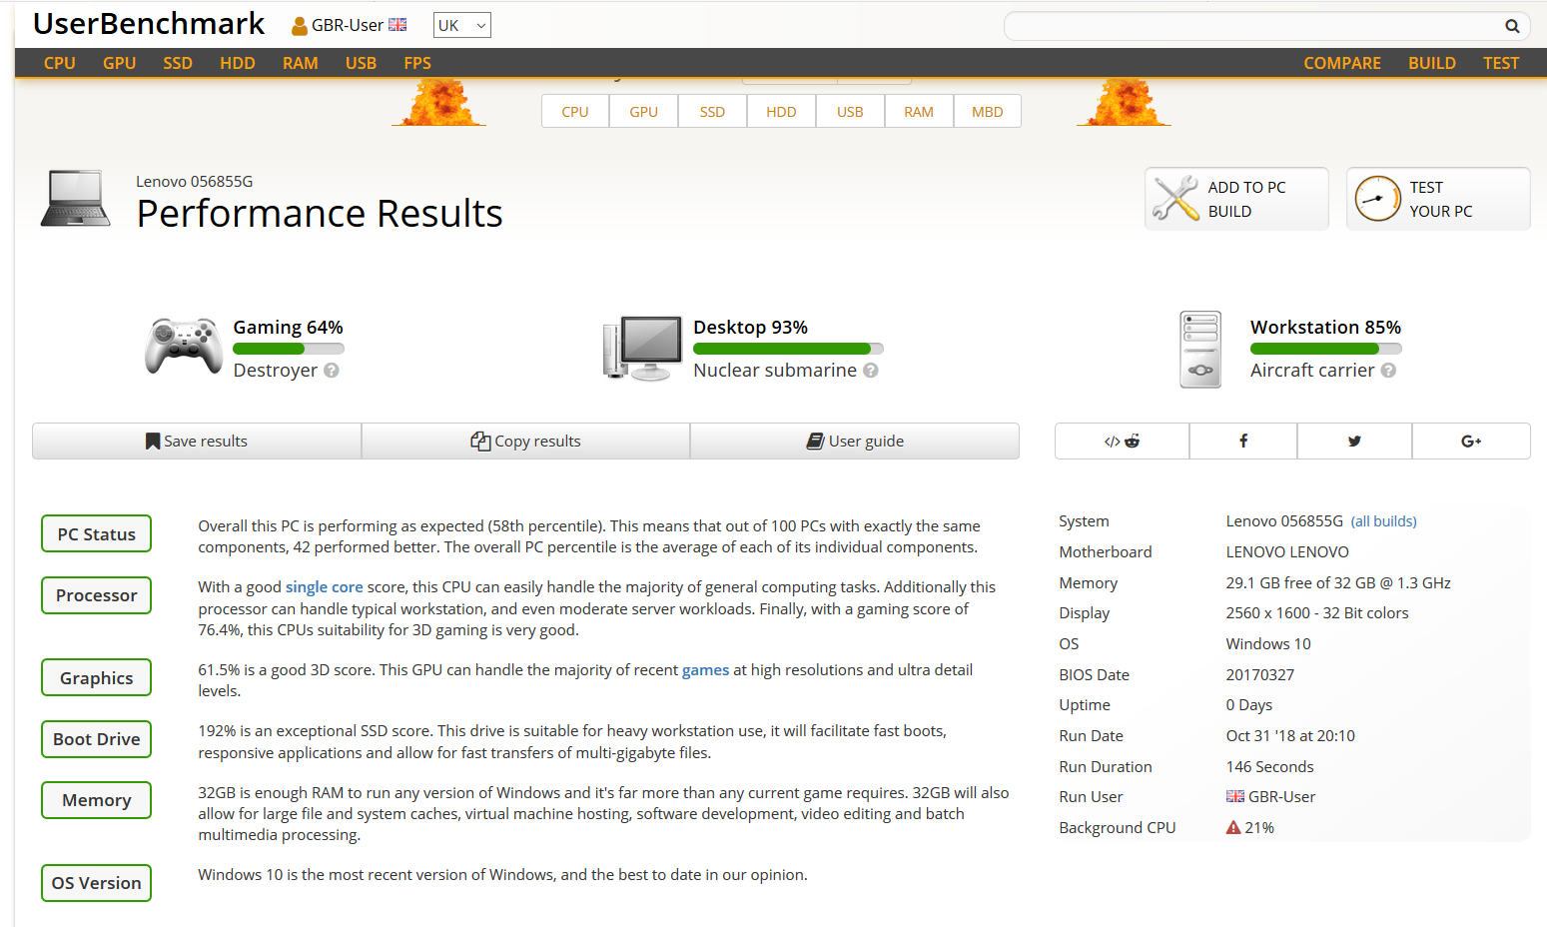Screen dimensions: 1547x927
Task: Open the UK country dropdown
Action: click(462, 26)
